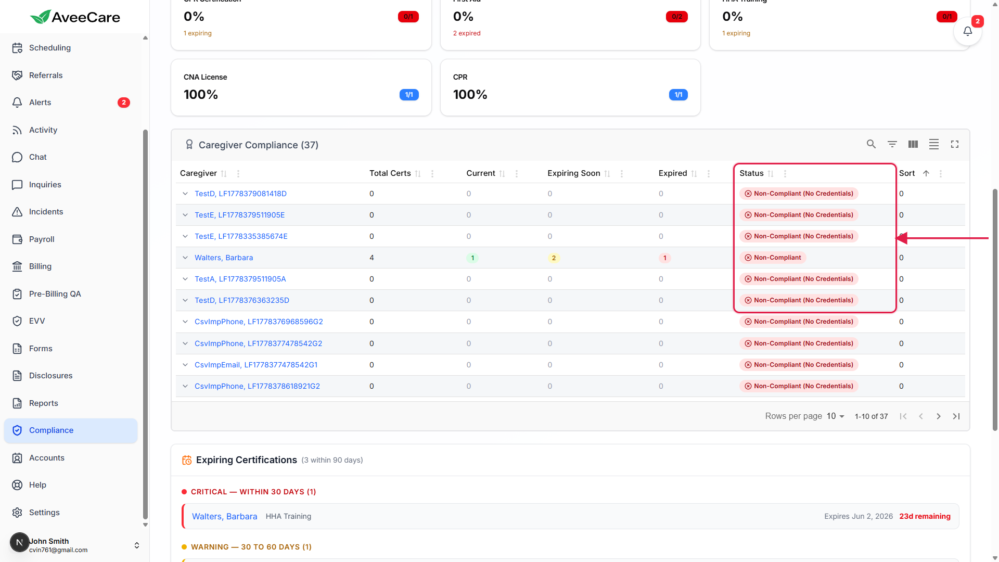The width and height of the screenshot is (999, 562).
Task: Sort table by Expired column
Action: 694,174
